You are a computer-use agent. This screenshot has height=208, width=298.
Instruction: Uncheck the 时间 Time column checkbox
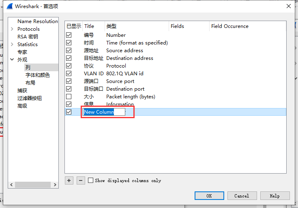(69, 42)
